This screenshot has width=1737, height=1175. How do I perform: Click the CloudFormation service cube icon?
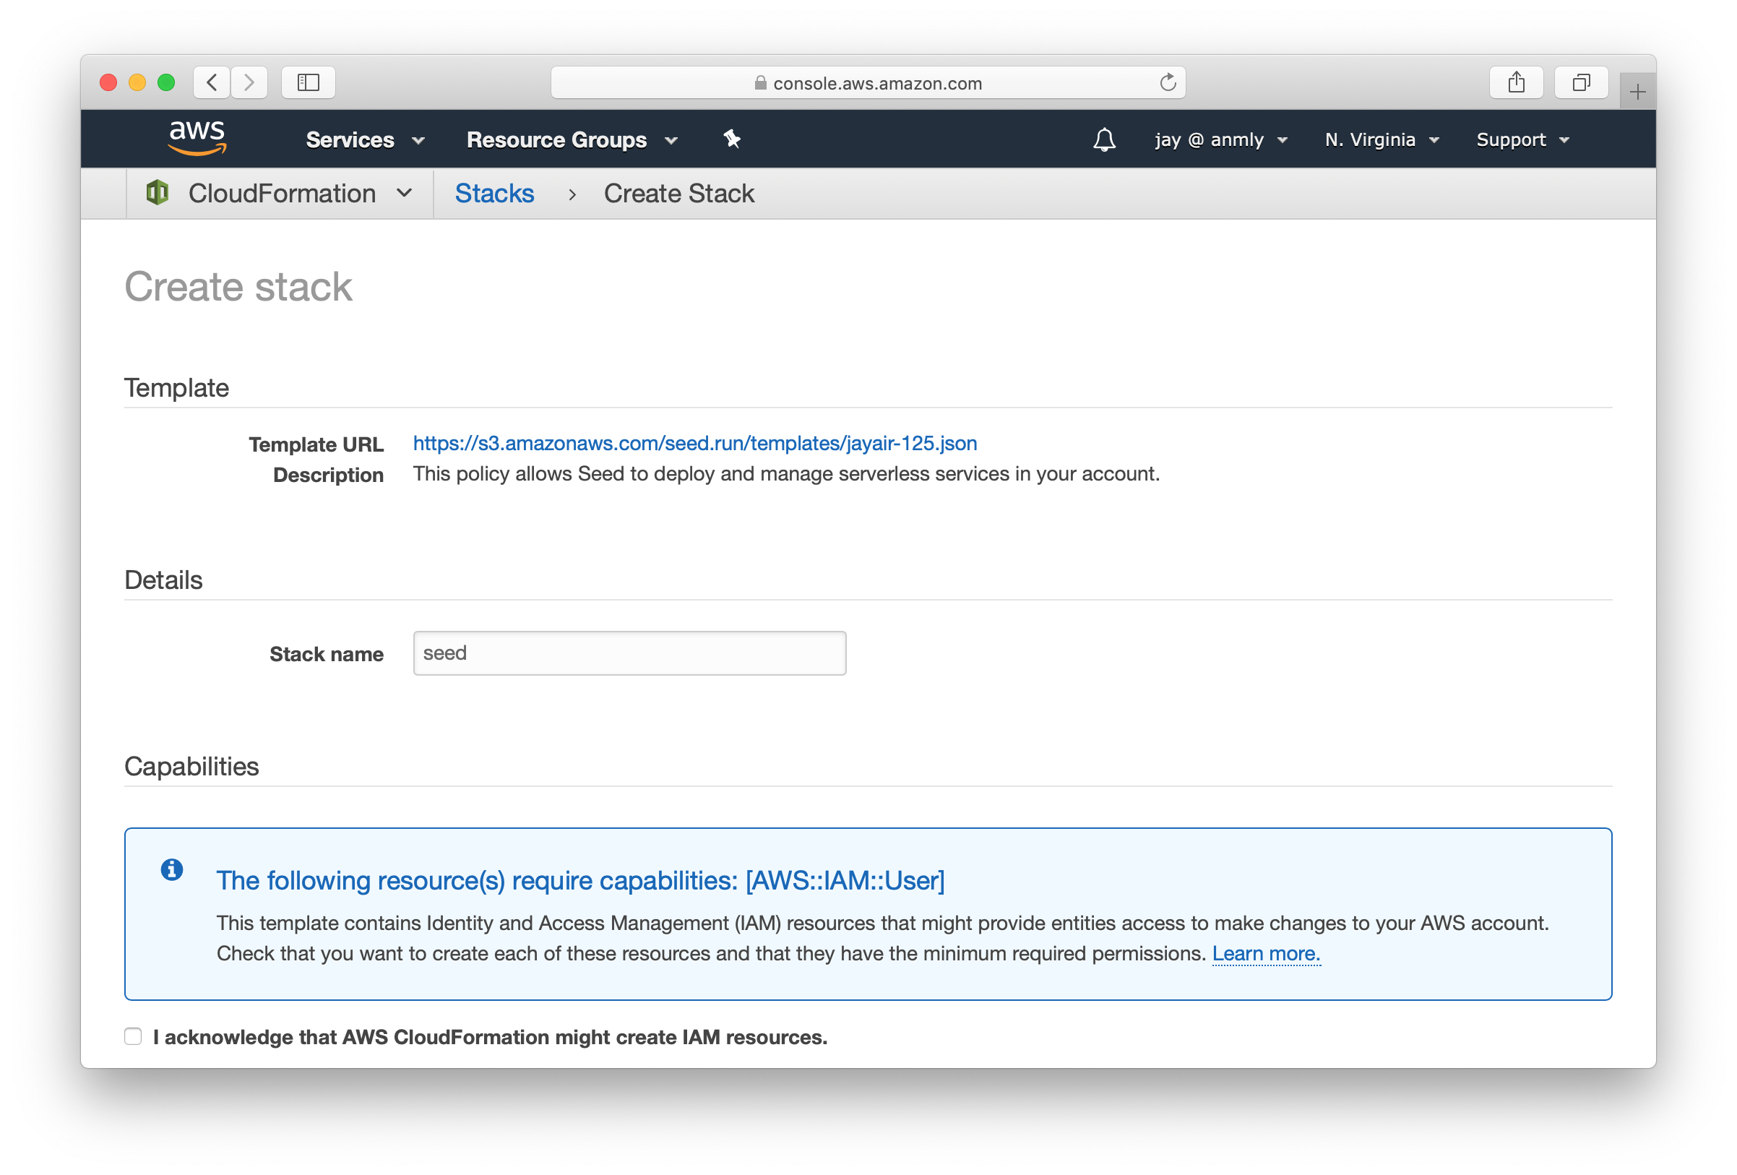tap(158, 193)
